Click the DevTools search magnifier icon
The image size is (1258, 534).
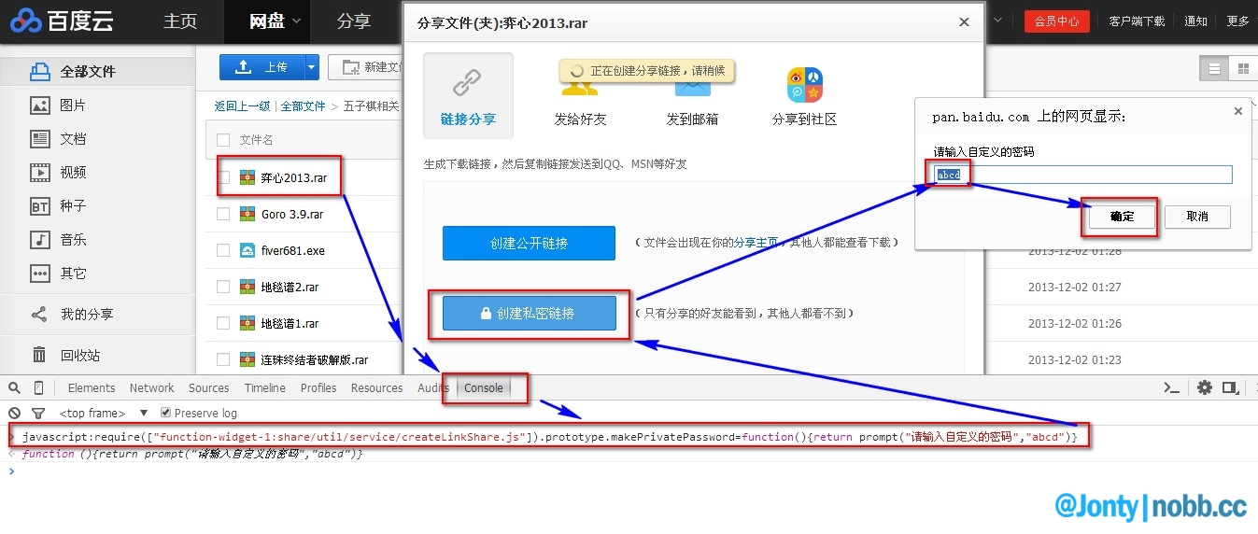[14, 388]
